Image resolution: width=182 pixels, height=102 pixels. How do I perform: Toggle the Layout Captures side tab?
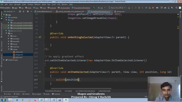click(x=1, y=61)
